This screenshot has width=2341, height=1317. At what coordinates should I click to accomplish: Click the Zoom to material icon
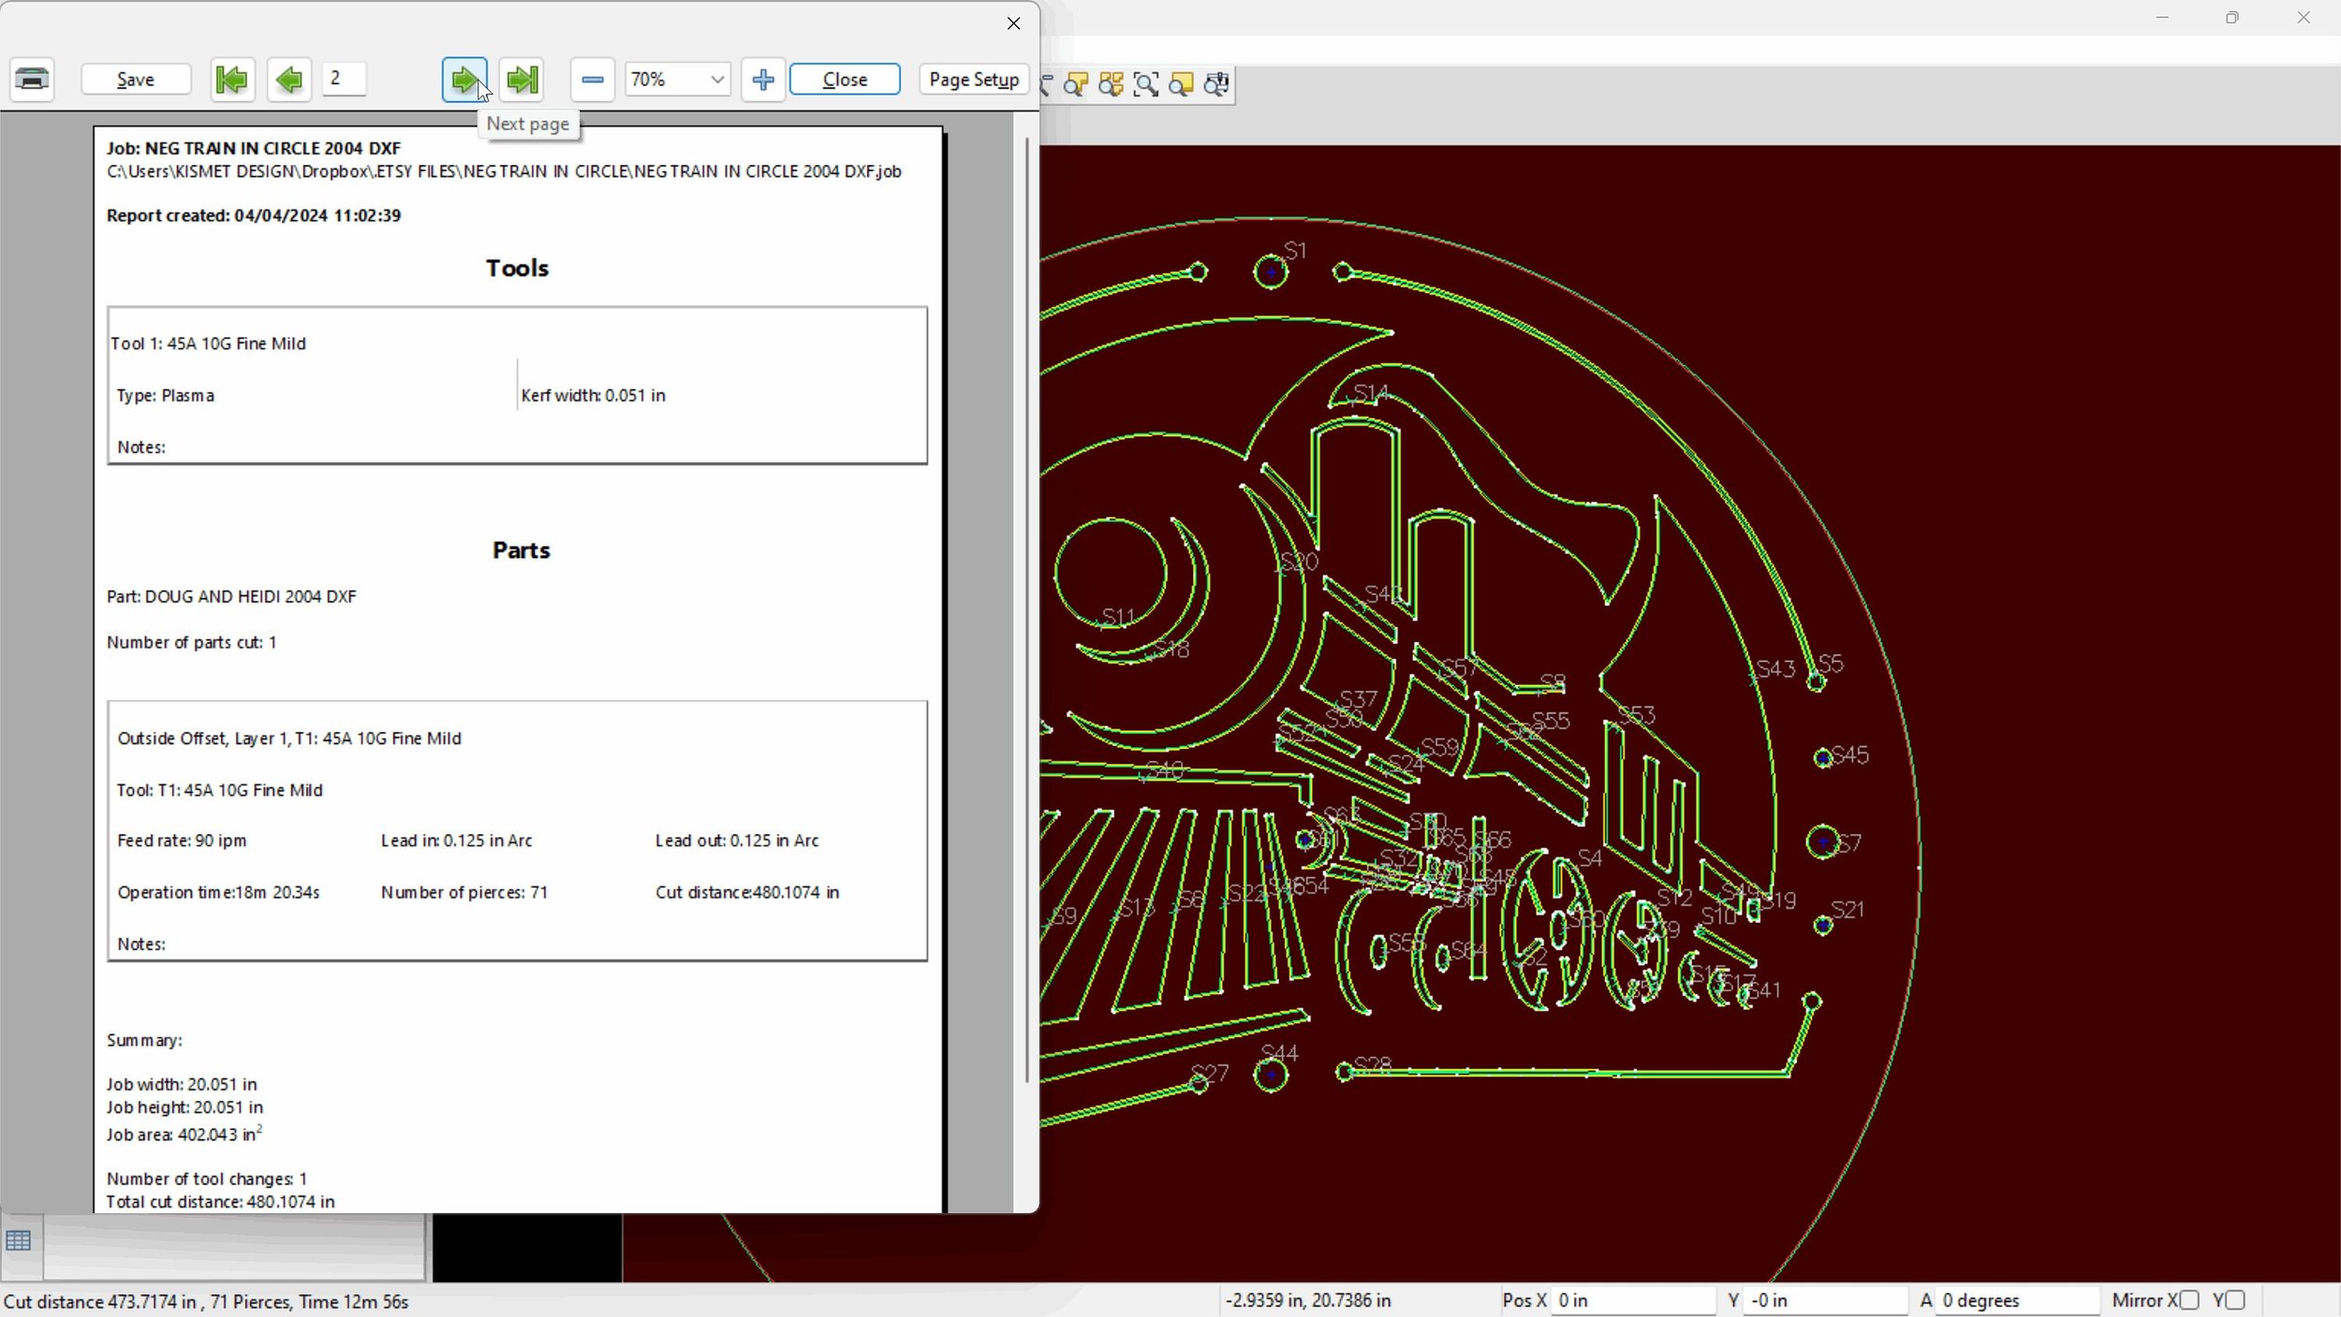[x=1182, y=84]
